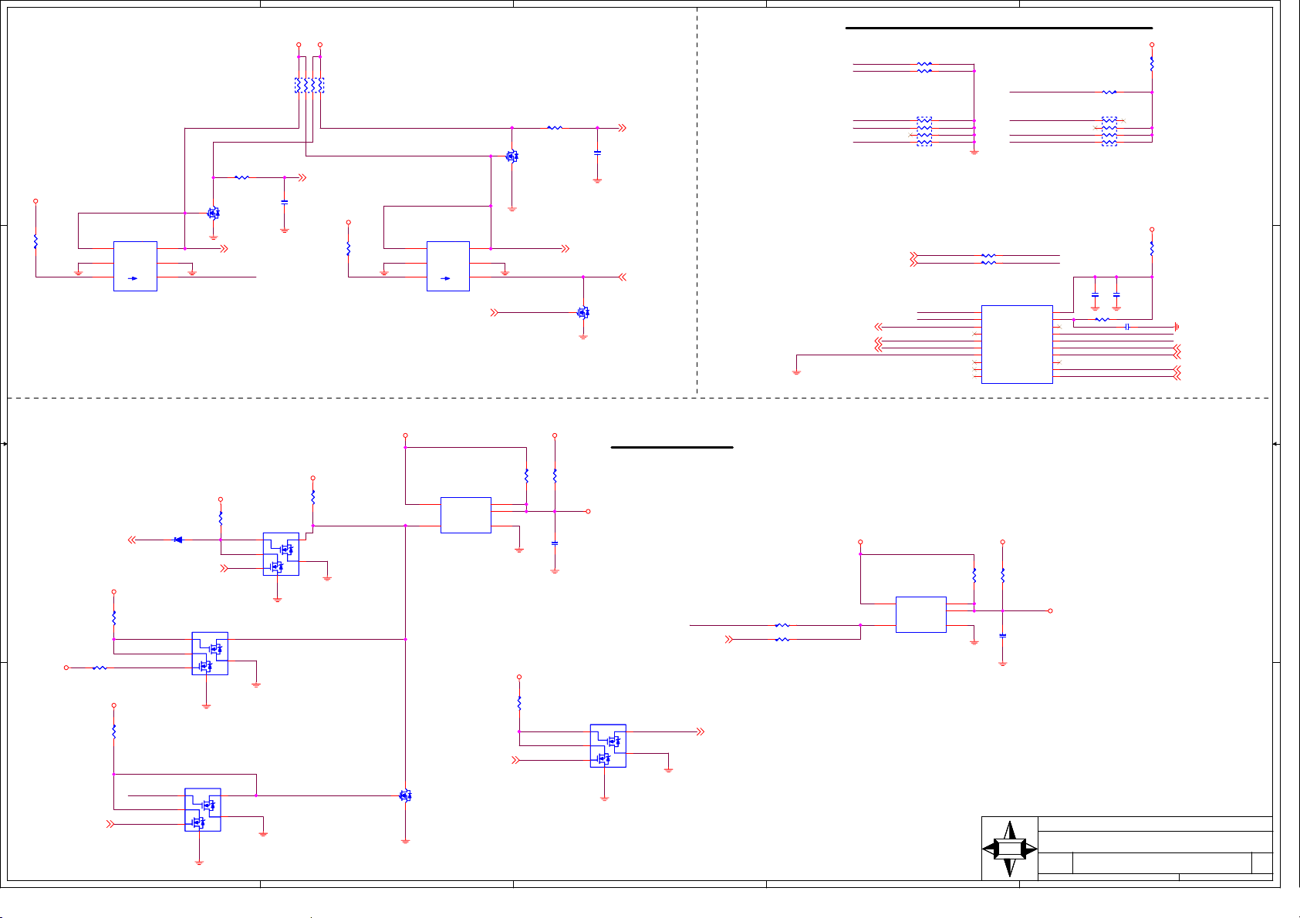Select the vertically oriented four-resistor array
The image size is (1300, 918).
(x=309, y=86)
